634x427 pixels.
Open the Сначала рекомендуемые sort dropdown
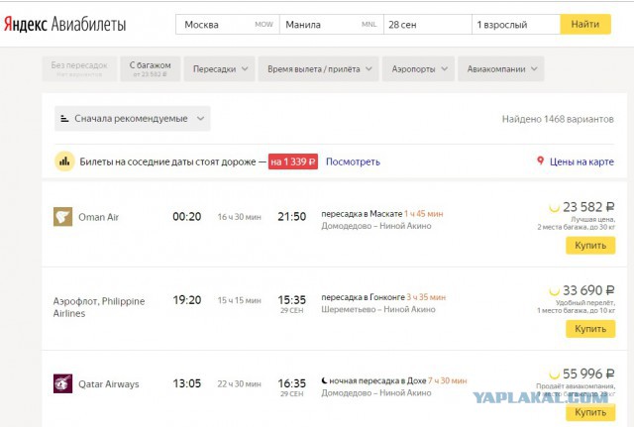(x=132, y=119)
